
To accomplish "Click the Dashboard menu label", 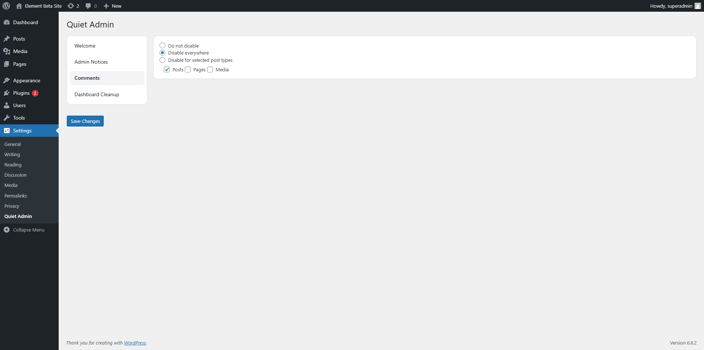I will point(26,22).
